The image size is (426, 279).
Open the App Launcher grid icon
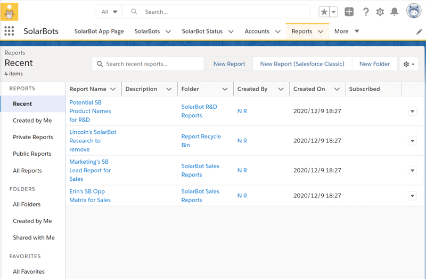click(9, 31)
